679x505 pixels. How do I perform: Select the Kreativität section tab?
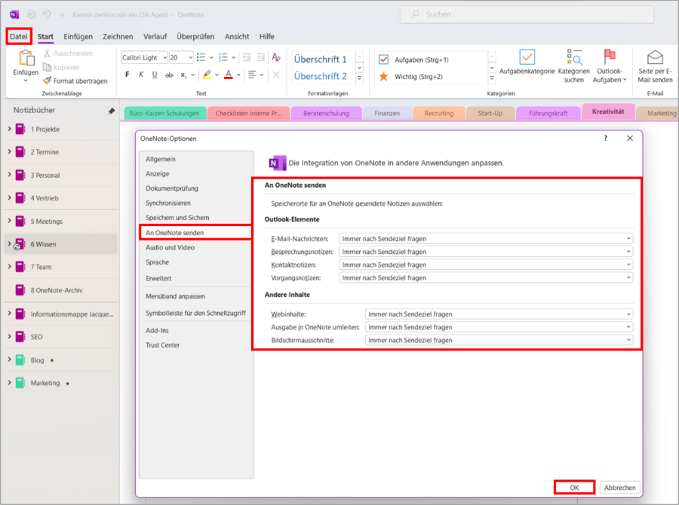pos(608,111)
